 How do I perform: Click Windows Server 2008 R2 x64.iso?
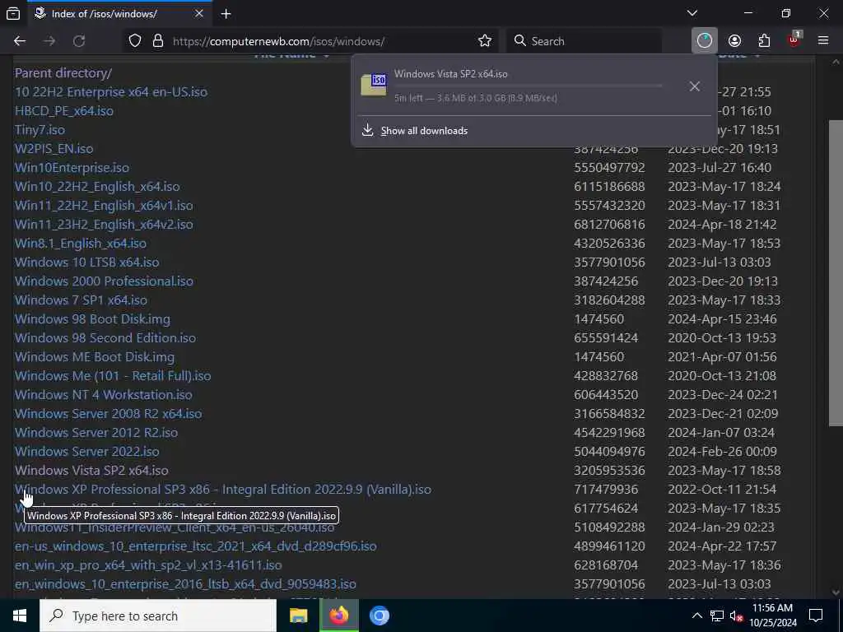(x=108, y=413)
